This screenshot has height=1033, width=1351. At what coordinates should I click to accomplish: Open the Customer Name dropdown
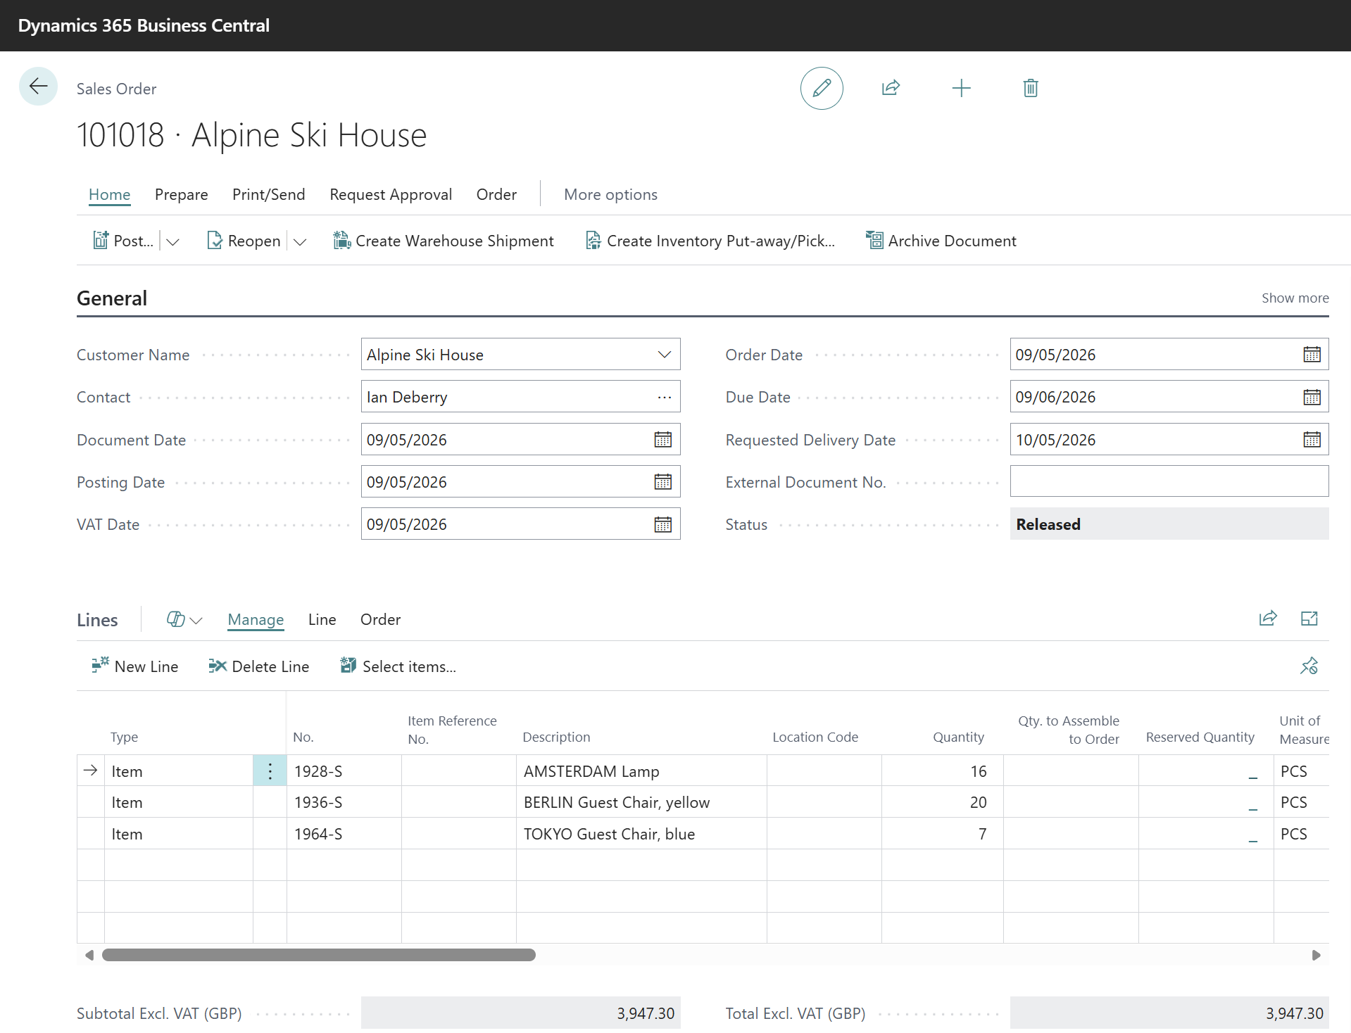[x=664, y=355]
